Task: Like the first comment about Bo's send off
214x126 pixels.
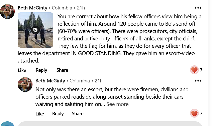Action: (22, 70)
